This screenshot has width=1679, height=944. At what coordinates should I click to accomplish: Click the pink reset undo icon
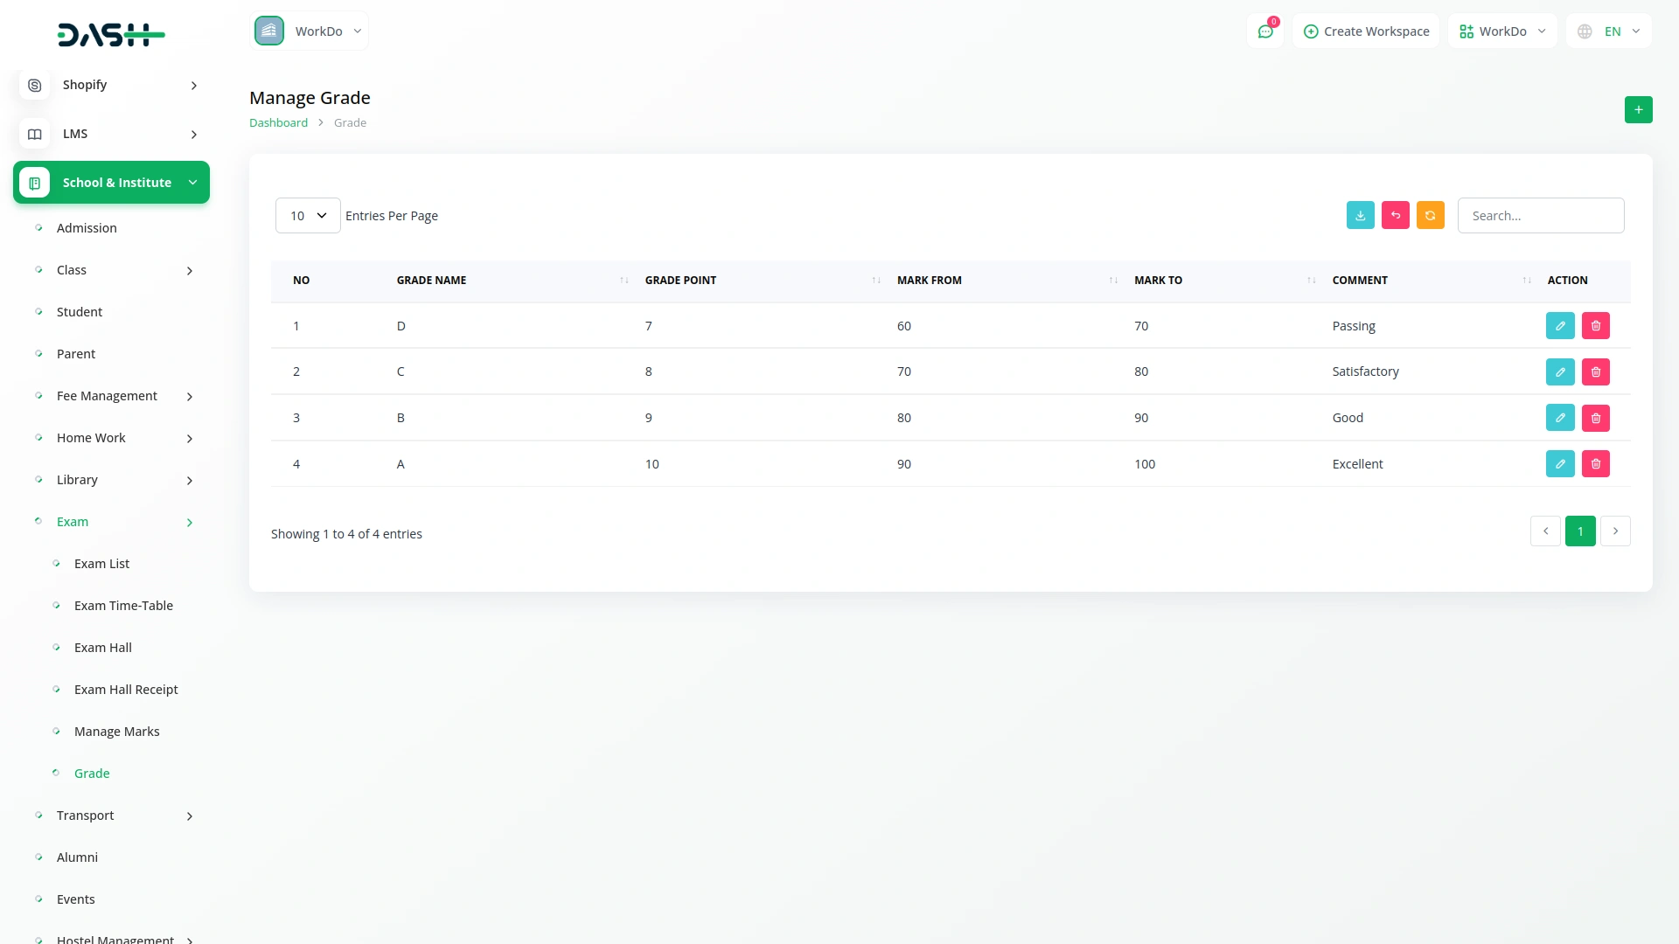pos(1395,215)
